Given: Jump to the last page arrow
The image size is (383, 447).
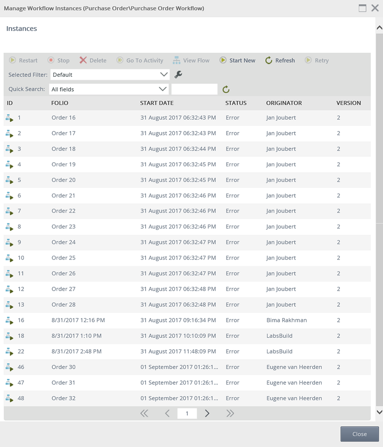Looking at the screenshot, I should (230, 413).
